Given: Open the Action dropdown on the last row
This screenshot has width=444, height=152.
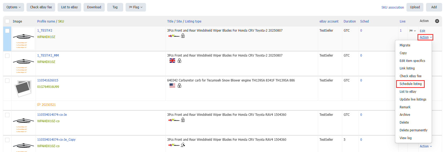Looking at the screenshot, I should tap(426, 146).
